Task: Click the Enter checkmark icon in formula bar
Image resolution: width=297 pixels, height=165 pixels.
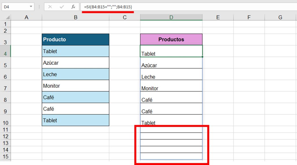Action: (x=61, y=7)
